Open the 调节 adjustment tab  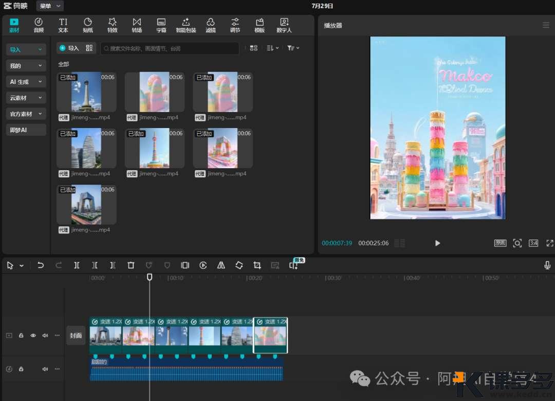[235, 25]
